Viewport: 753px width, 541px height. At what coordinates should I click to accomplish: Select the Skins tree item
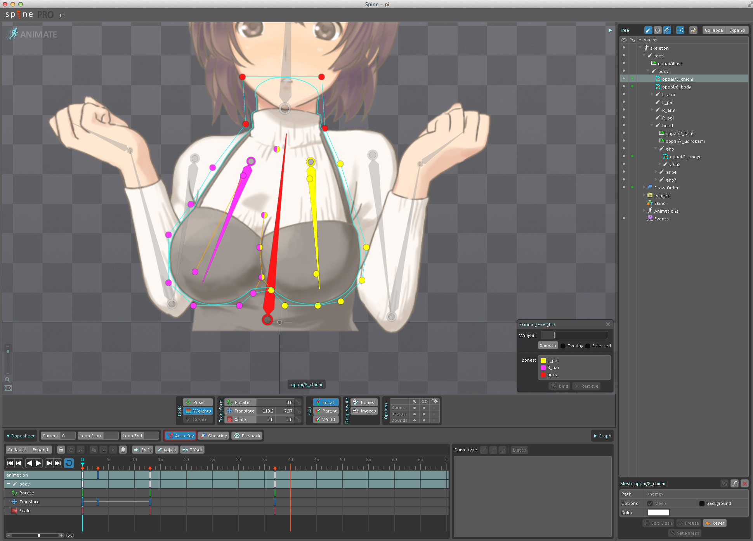[x=659, y=203]
